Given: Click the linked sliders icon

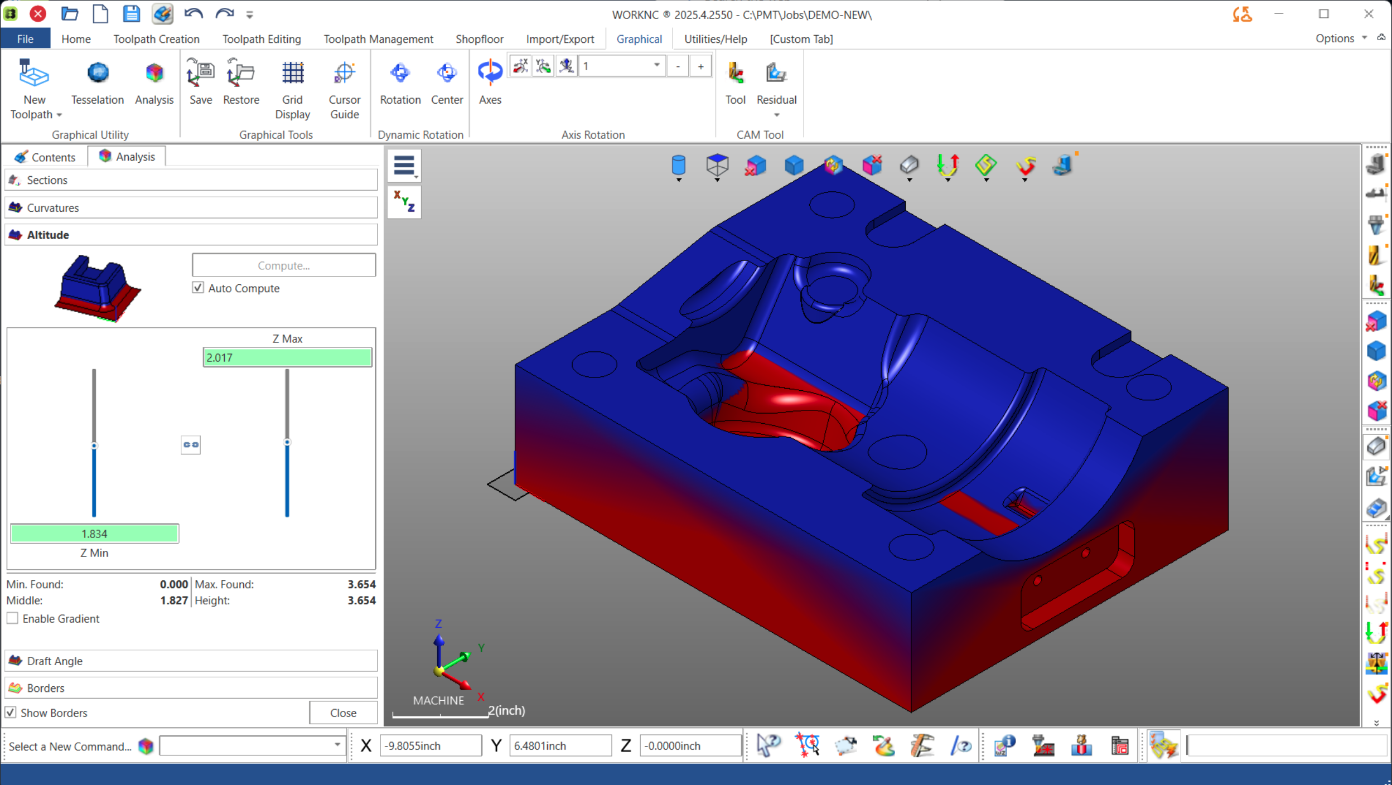Looking at the screenshot, I should (191, 445).
